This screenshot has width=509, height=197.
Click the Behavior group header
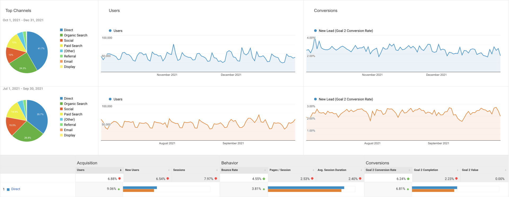click(x=230, y=163)
